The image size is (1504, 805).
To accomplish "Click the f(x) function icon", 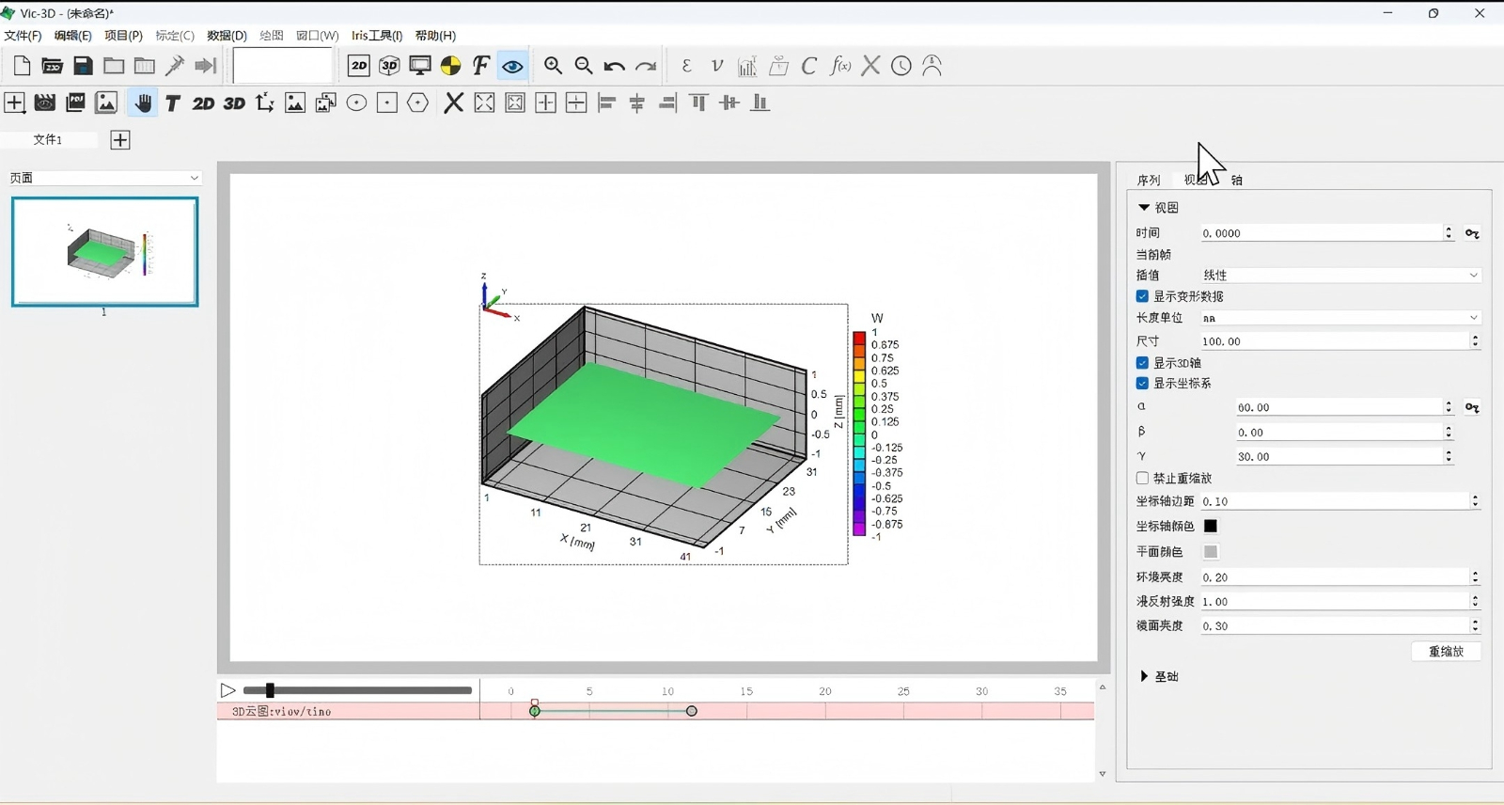I will pos(840,66).
